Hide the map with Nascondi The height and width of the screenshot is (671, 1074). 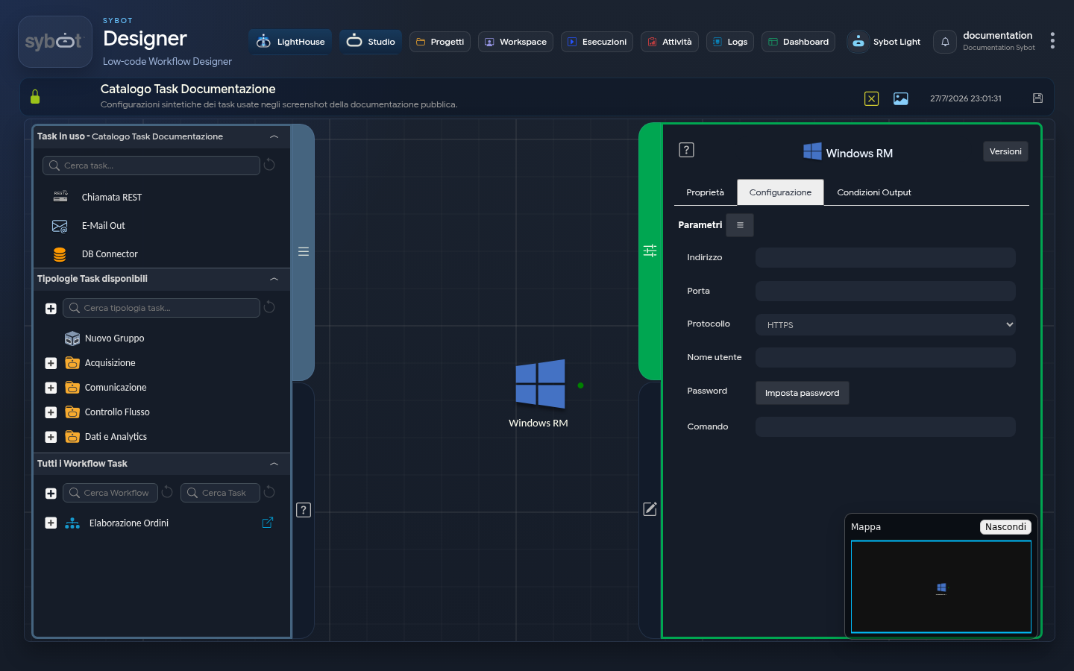(x=1005, y=527)
